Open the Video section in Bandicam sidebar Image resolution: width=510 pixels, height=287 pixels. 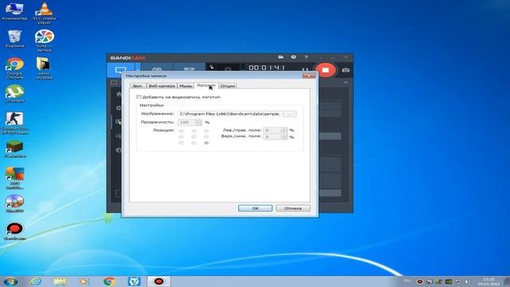point(119,122)
